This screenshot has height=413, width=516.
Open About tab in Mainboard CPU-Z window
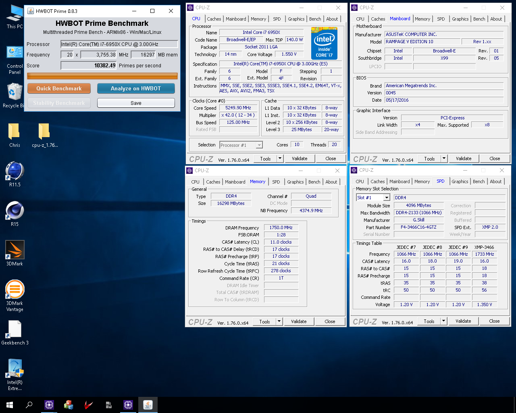tap(496, 19)
